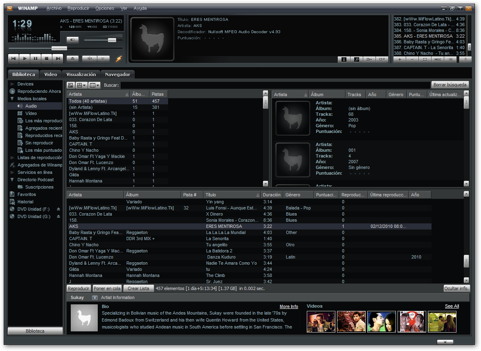Open the More Info link in Bio
481x351 pixels.
click(289, 306)
